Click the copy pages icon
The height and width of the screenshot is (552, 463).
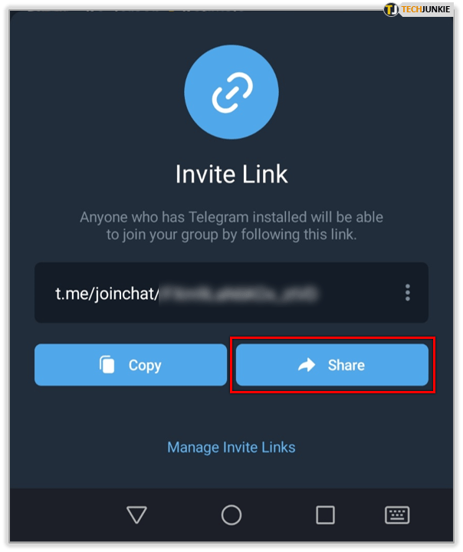tap(107, 365)
